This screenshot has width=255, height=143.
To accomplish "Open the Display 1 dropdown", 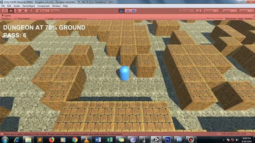I will (8, 19).
